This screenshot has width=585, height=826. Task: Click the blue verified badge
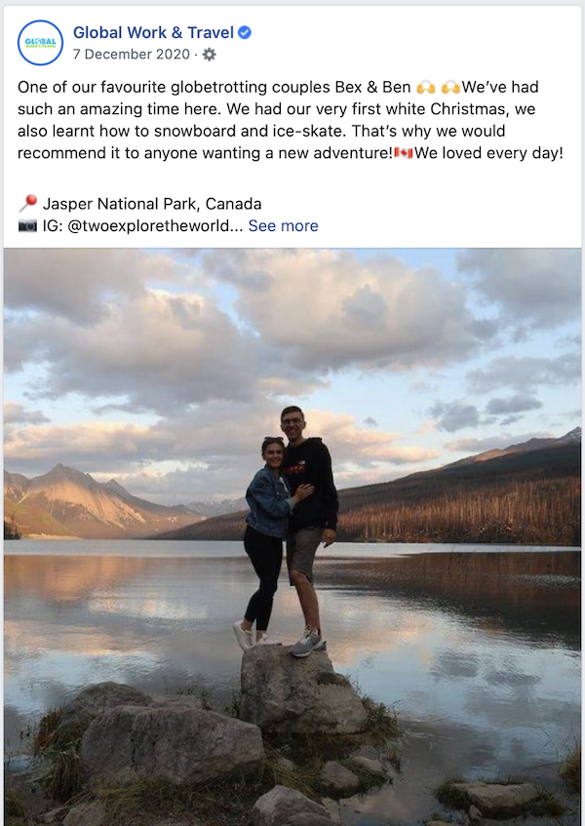click(245, 33)
